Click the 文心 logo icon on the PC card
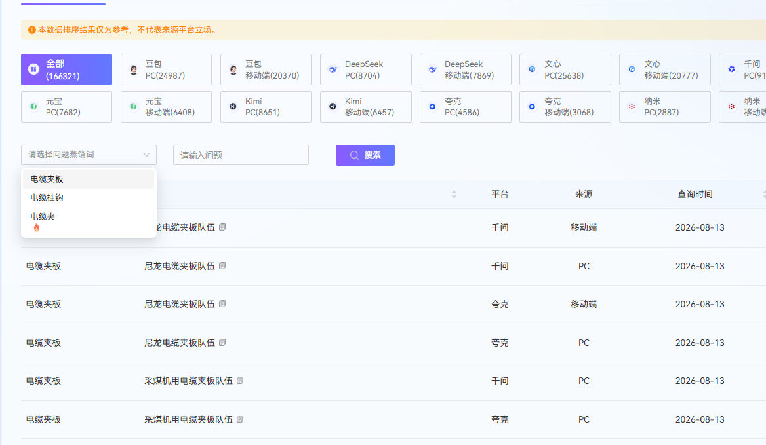The height and width of the screenshot is (445, 766). tap(532, 69)
